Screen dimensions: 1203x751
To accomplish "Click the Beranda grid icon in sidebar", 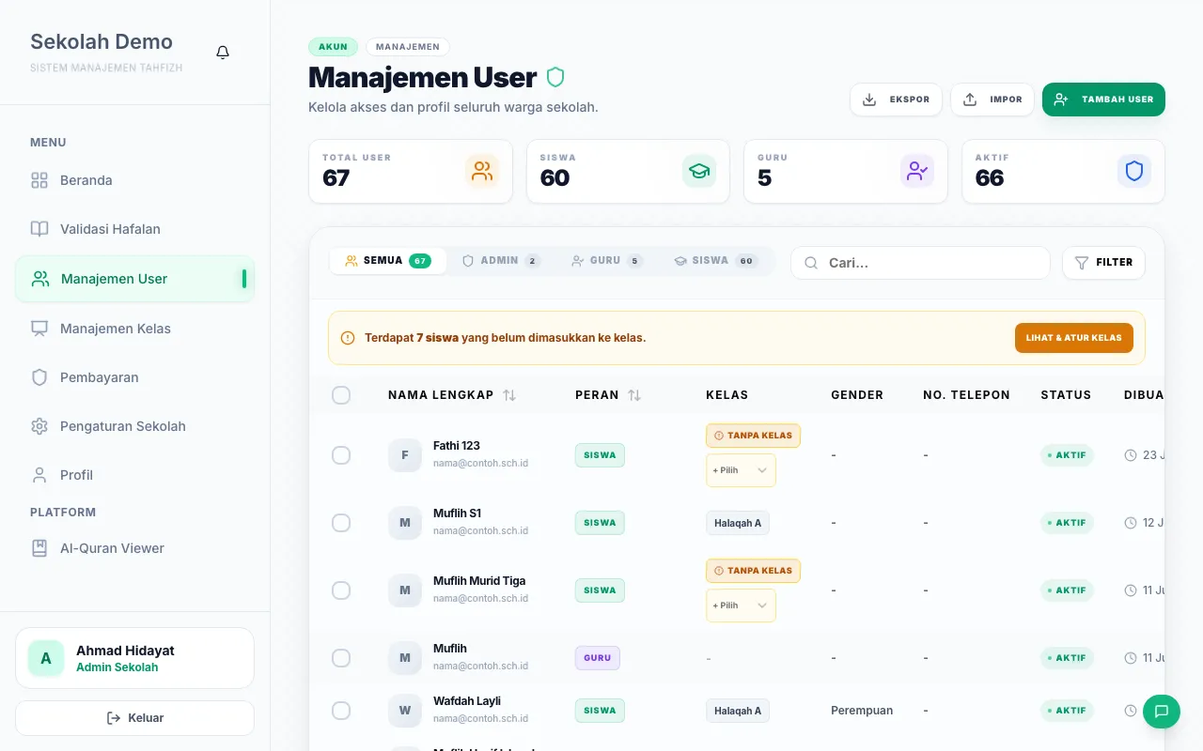I will (39, 180).
